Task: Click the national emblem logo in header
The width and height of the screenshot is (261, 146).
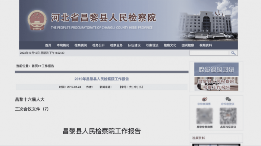Action: [37, 20]
